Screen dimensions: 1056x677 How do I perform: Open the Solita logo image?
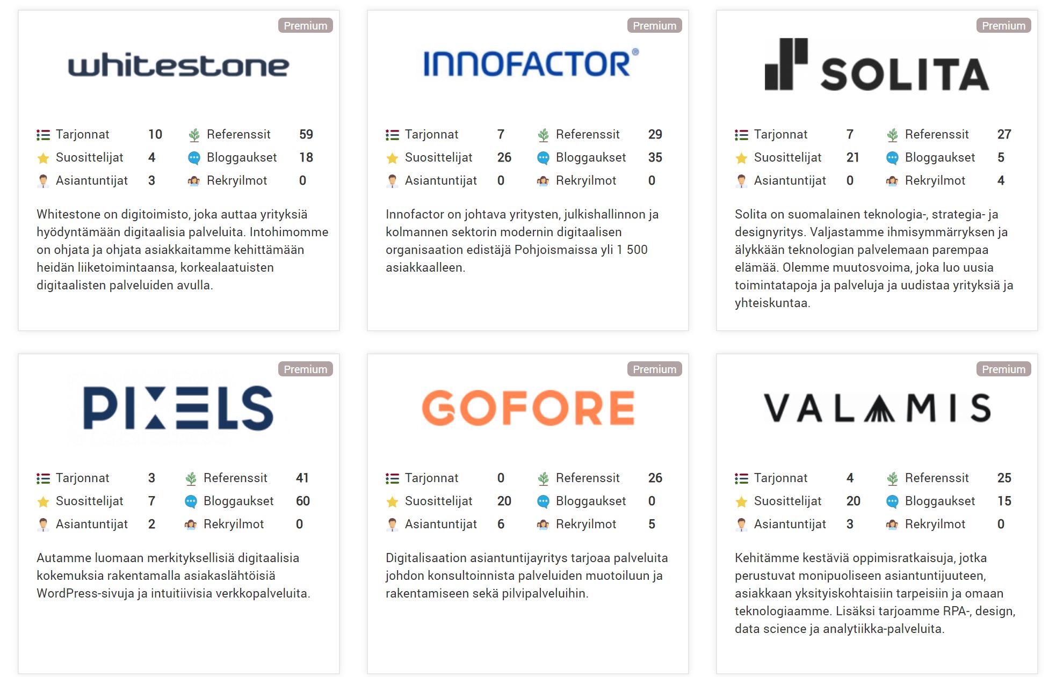pyautogui.click(x=877, y=64)
